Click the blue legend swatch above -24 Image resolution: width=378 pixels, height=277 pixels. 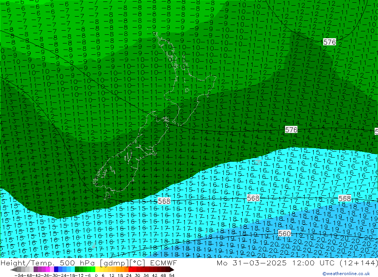click(64, 269)
